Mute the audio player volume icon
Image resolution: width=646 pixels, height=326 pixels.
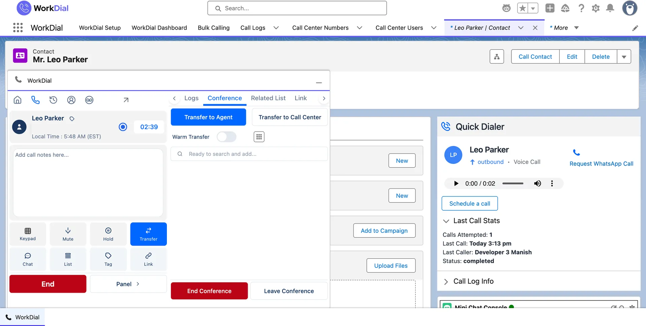click(537, 183)
